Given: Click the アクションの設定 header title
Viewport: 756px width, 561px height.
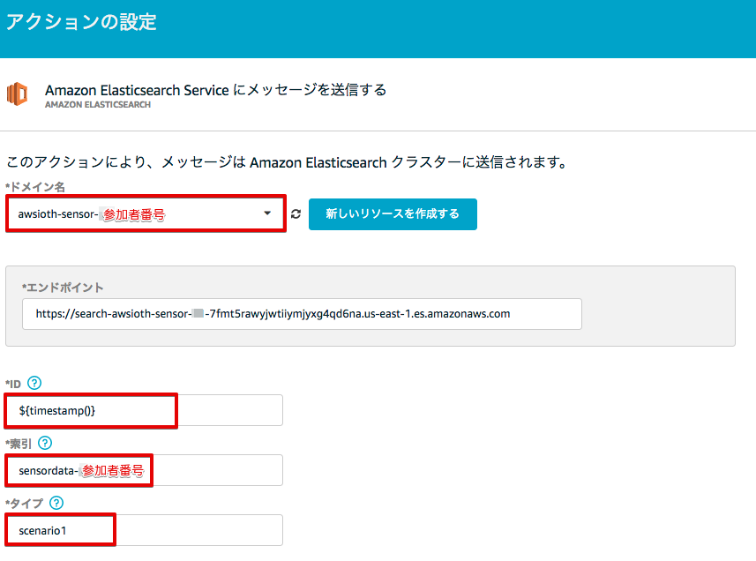Looking at the screenshot, I should [81, 22].
